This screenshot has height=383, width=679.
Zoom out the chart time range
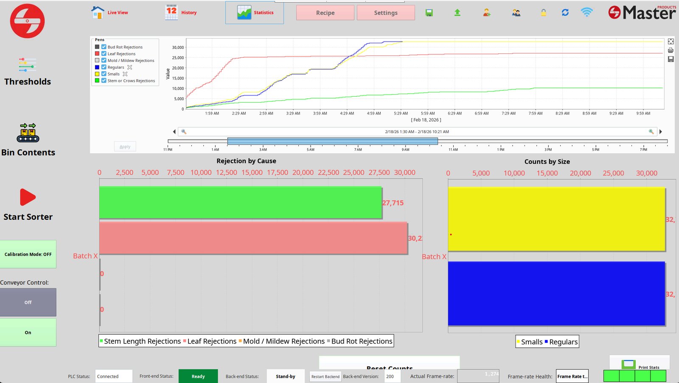(x=184, y=131)
